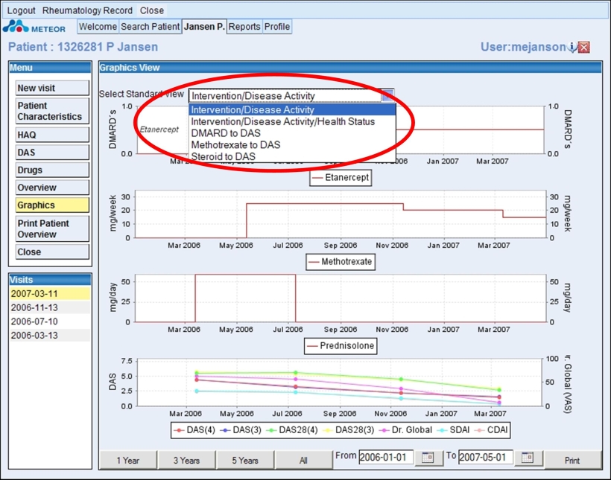Toggle the Prednisolone legend entry
This screenshot has height=480, width=611.
[x=341, y=346]
